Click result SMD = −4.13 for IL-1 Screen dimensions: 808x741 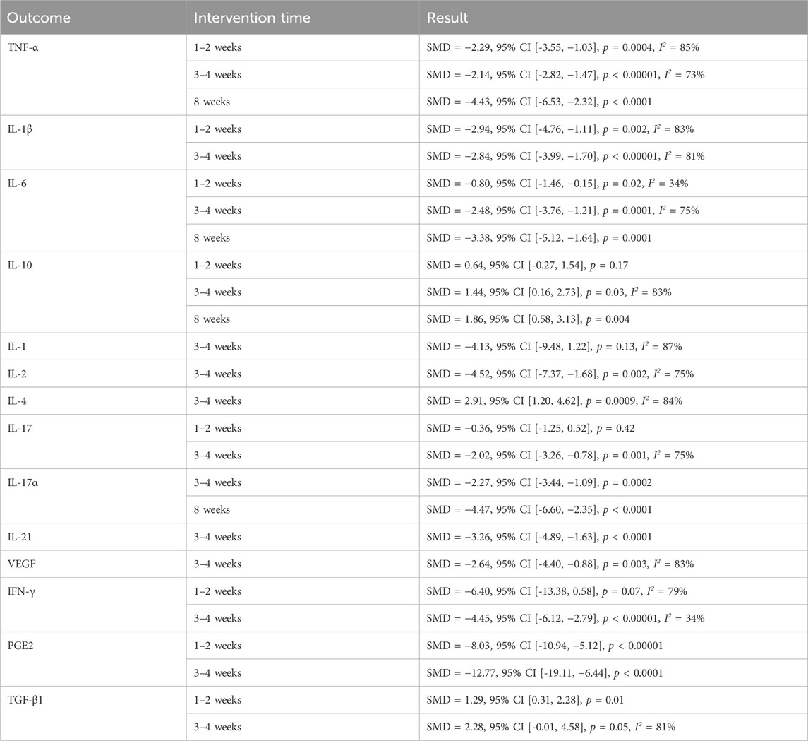(x=613, y=347)
